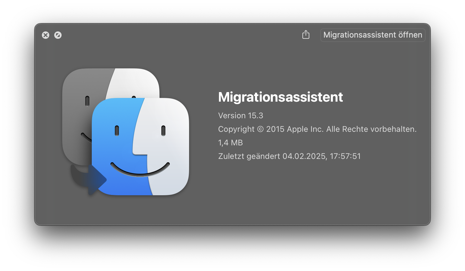Click the share icon in the toolbar
Screen dimensions: 465x271
pos(306,34)
